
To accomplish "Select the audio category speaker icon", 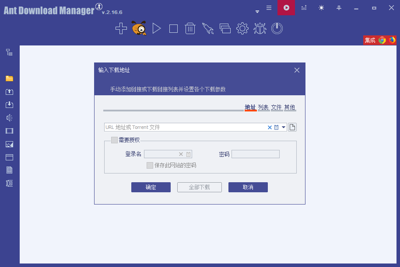I will [9, 118].
